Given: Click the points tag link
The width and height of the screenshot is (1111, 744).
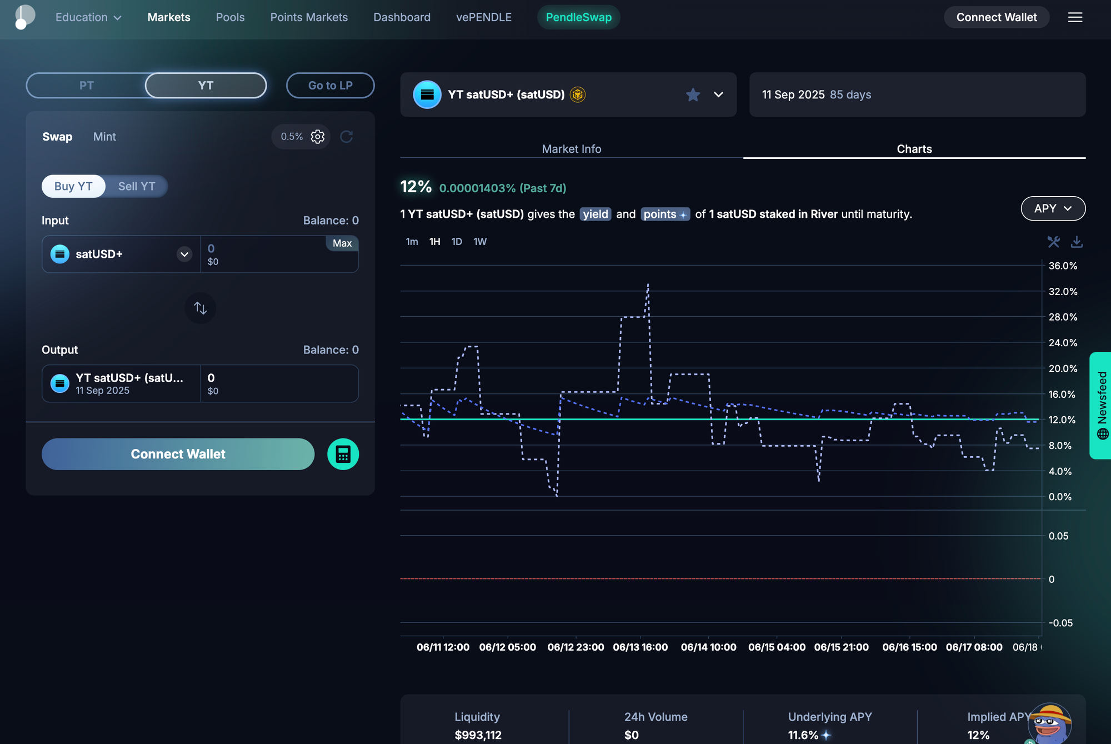Looking at the screenshot, I should [x=665, y=214].
